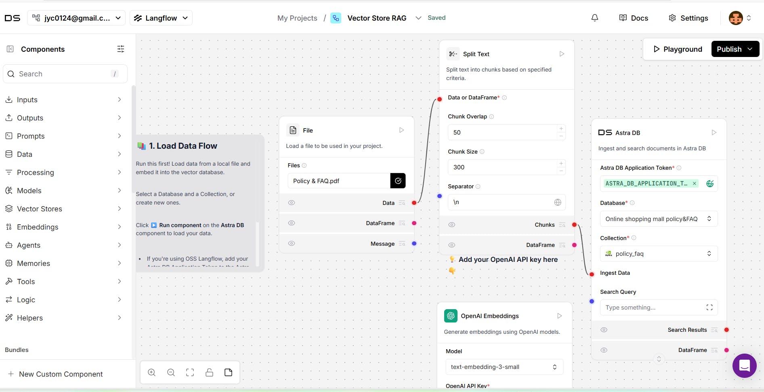Open the jyc0124@gmail.c... organization dropdown
Viewport: 764px width, 392px height.
[x=76, y=18]
